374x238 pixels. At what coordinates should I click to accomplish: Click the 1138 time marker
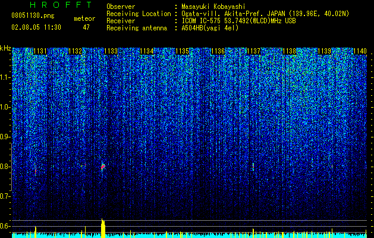[x=289, y=51]
